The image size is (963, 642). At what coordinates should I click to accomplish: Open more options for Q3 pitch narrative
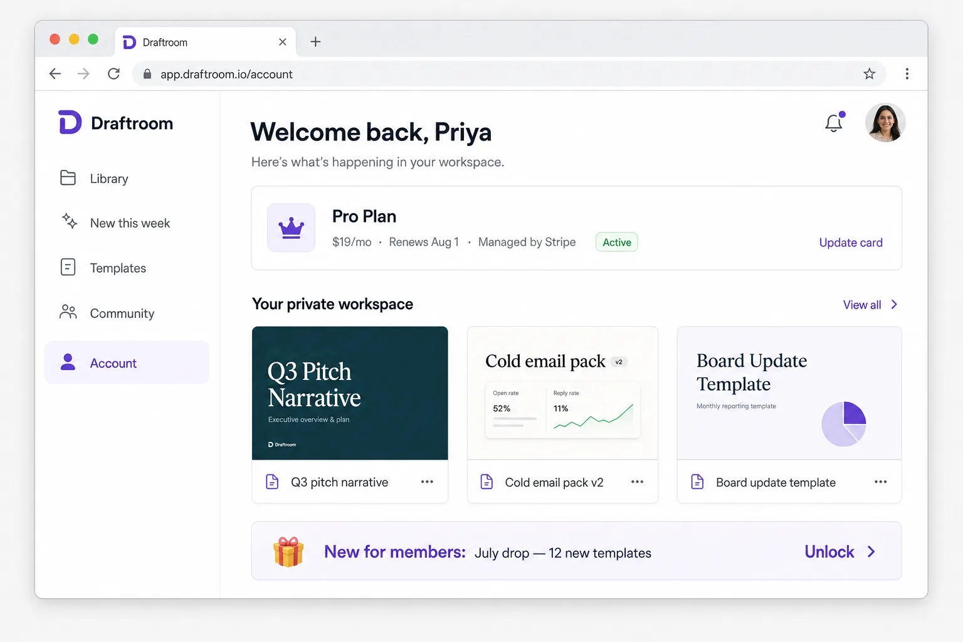click(427, 481)
